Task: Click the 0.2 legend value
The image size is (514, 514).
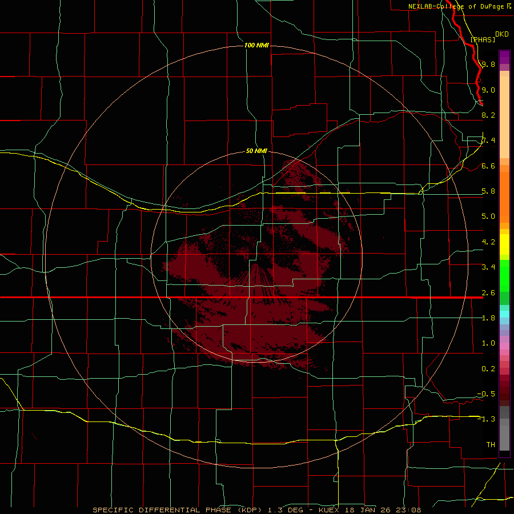Action: [x=488, y=368]
